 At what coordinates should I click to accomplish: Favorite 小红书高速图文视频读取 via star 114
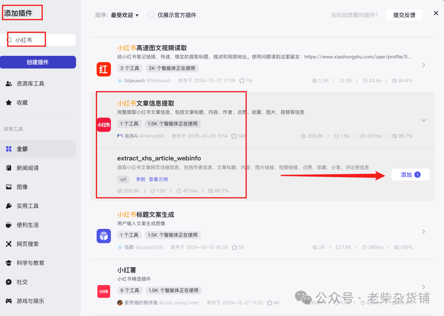point(242,81)
